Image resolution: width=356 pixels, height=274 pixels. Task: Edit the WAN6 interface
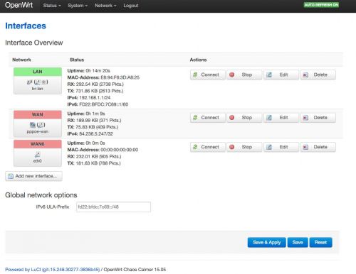[281, 147]
